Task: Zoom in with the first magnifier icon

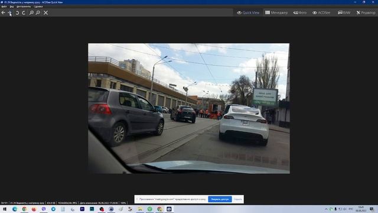Action: (x=31, y=13)
